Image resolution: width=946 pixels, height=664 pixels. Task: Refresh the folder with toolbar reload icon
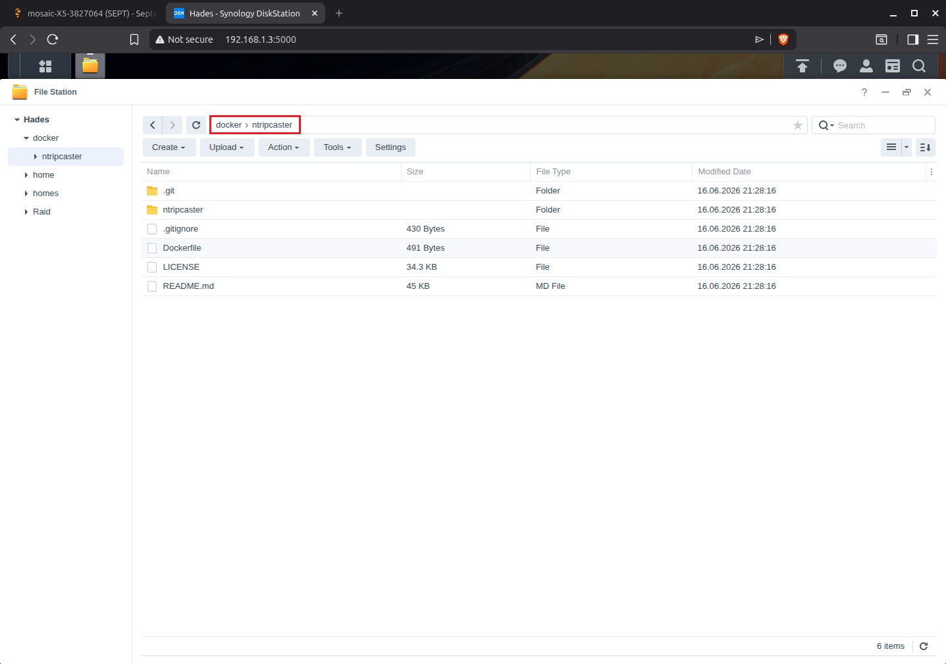pos(196,125)
